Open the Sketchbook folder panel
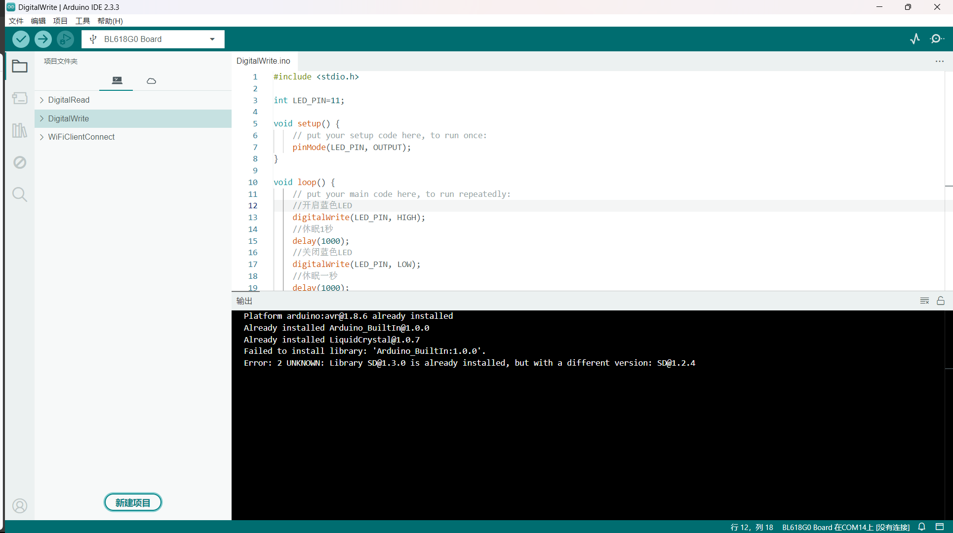Image resolution: width=953 pixels, height=533 pixels. (20, 66)
